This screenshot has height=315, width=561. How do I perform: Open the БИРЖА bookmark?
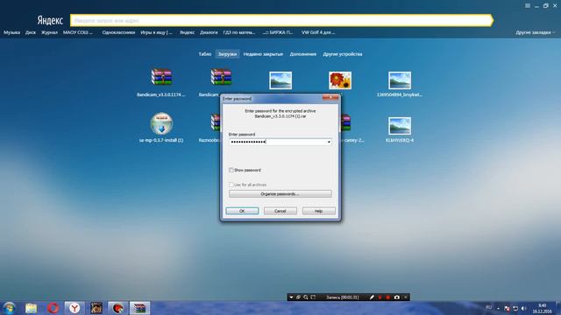pyautogui.click(x=278, y=32)
